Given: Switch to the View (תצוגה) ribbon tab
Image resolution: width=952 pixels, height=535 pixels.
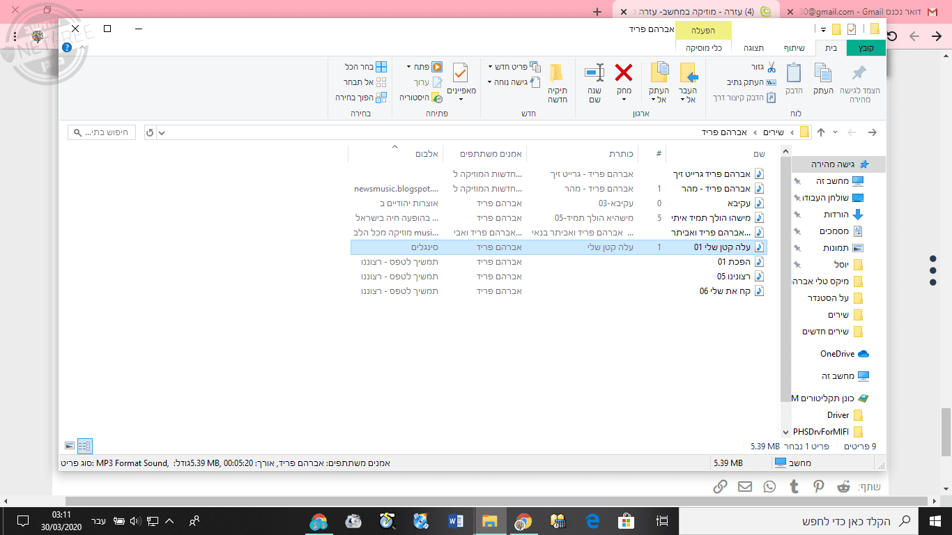Looking at the screenshot, I should point(753,47).
